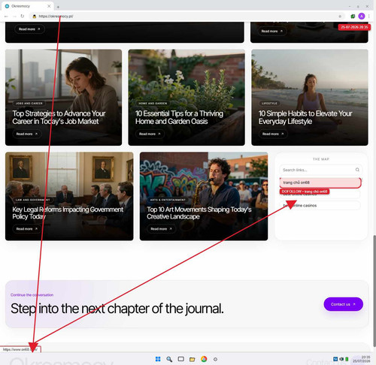Open the Chrome three-dot menu

coord(369,17)
